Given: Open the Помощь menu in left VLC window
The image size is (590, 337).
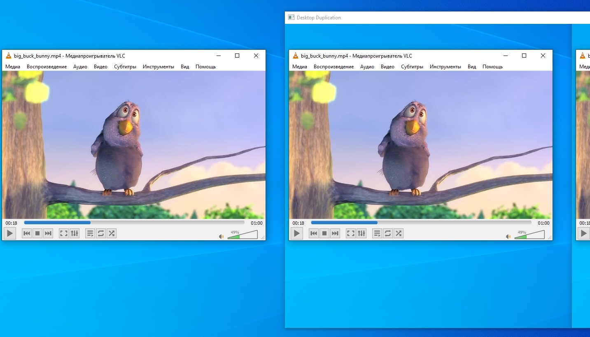Looking at the screenshot, I should (x=205, y=67).
